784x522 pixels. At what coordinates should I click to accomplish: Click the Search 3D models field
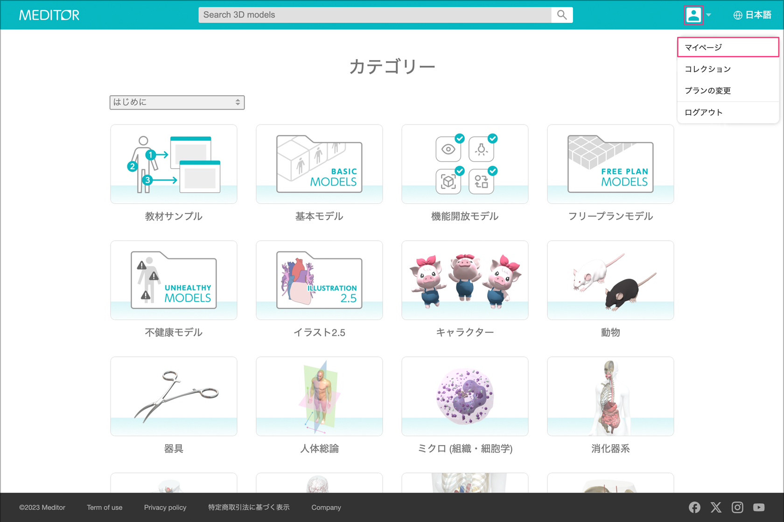(x=374, y=15)
